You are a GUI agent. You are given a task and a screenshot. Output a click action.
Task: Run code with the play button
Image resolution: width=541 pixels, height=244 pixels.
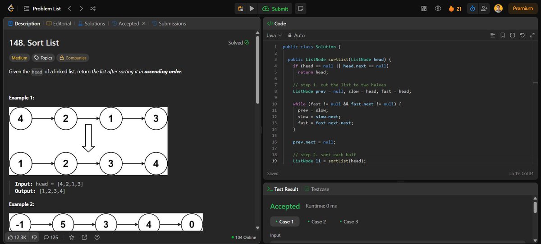click(252, 9)
